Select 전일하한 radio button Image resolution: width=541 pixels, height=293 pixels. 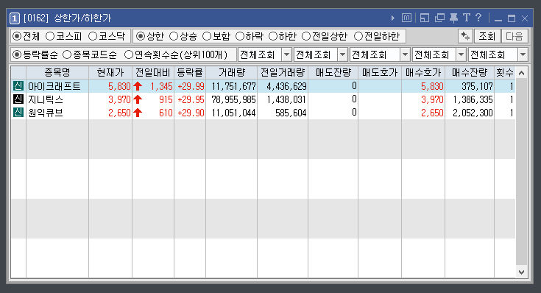tap(358, 36)
